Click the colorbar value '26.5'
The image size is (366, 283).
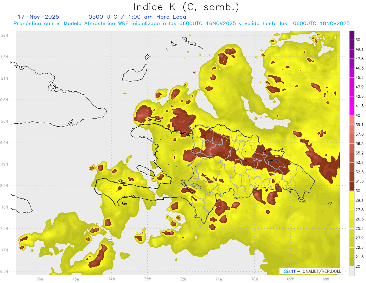(x=360, y=219)
